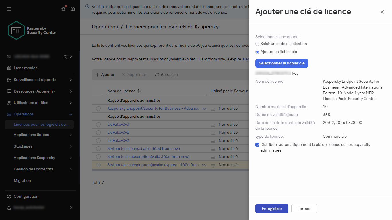Open the LicFake-0-2 license link
Screen dimensions: 392x220
118,140
